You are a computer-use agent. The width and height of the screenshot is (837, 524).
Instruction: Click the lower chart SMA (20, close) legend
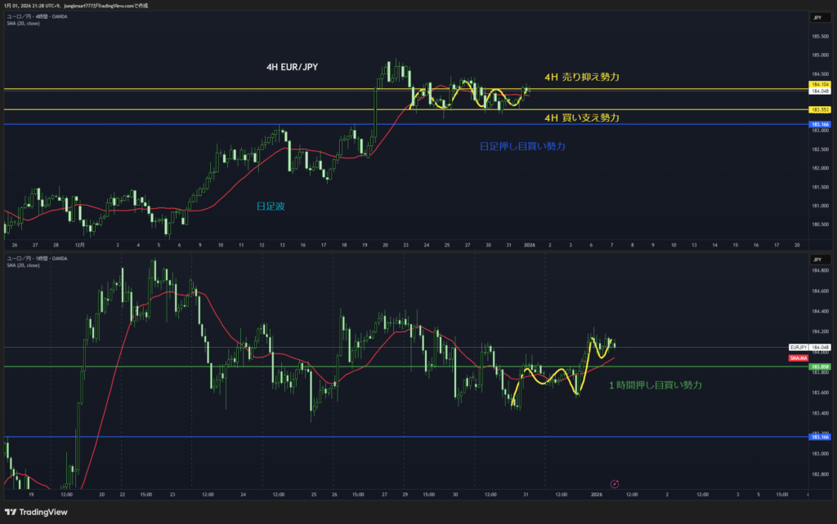point(22,265)
